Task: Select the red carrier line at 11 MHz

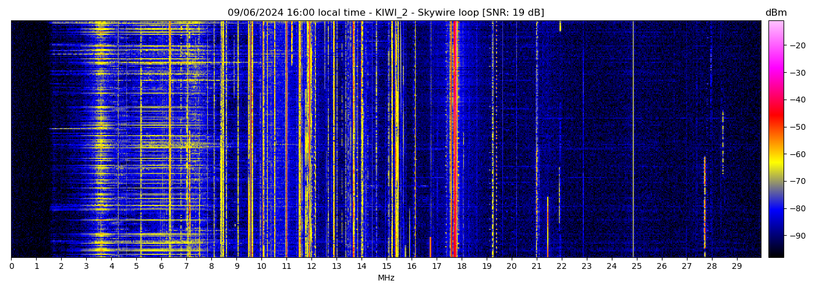Action: tap(286, 140)
